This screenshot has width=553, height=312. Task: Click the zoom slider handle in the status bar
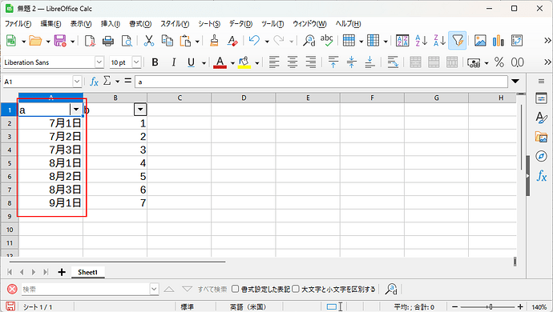click(x=490, y=306)
